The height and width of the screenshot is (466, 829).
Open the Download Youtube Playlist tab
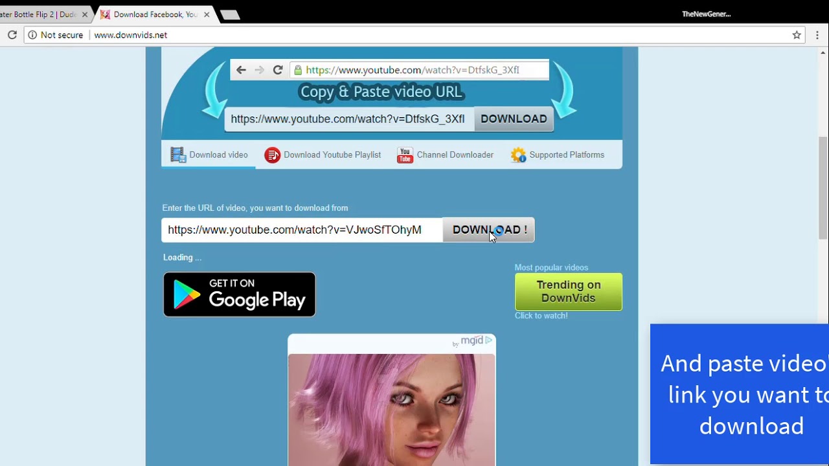(323, 155)
